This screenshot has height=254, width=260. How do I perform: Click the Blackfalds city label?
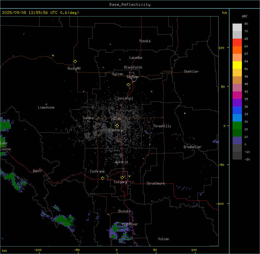click(133, 67)
